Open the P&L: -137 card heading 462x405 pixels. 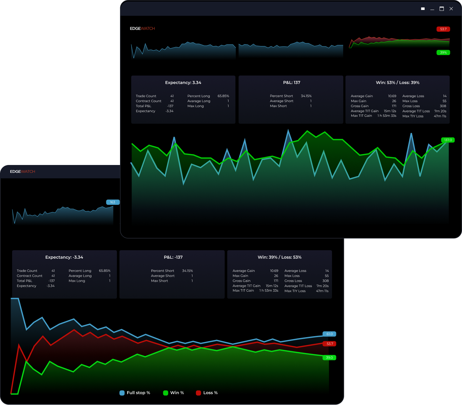(x=173, y=257)
